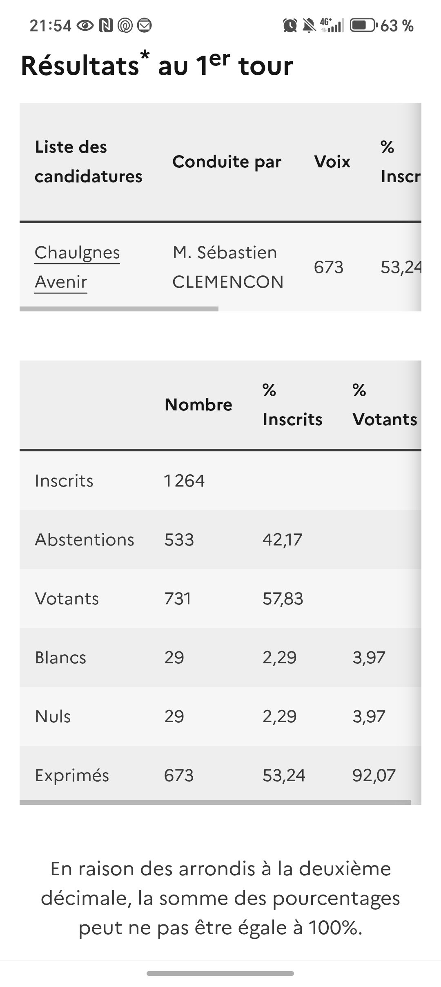Tap the % Votants column header
441x987 pixels.
(384, 405)
